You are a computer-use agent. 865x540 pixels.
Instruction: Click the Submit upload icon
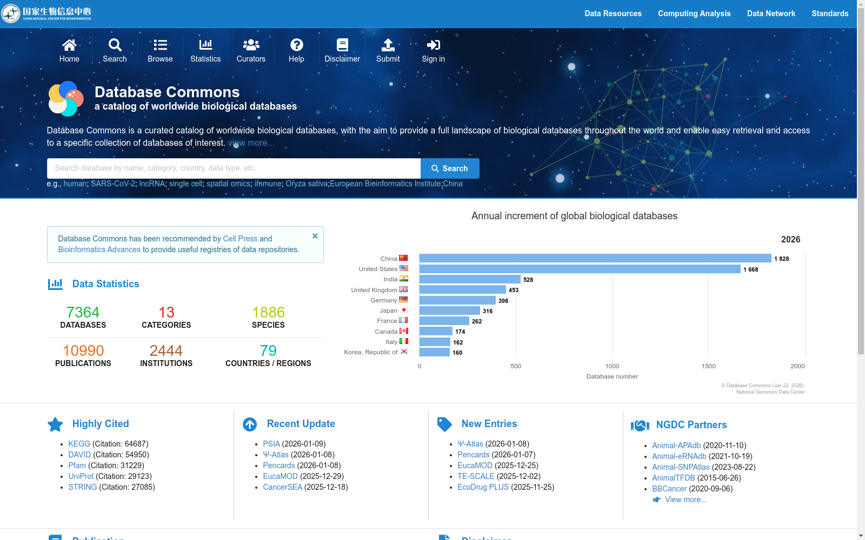pyautogui.click(x=388, y=45)
